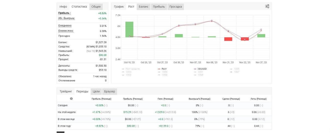Image resolution: width=330 pixels, height=133 pixels.
Task: Open the chart settings sliders icon
Action: (x=267, y=6)
